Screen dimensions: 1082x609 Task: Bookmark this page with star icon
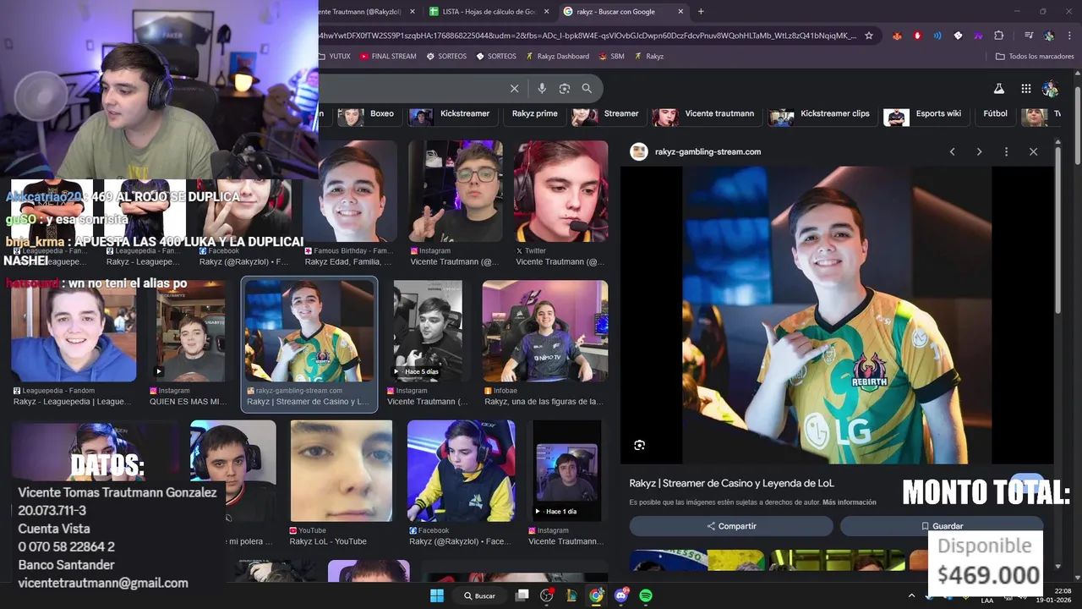(x=868, y=36)
